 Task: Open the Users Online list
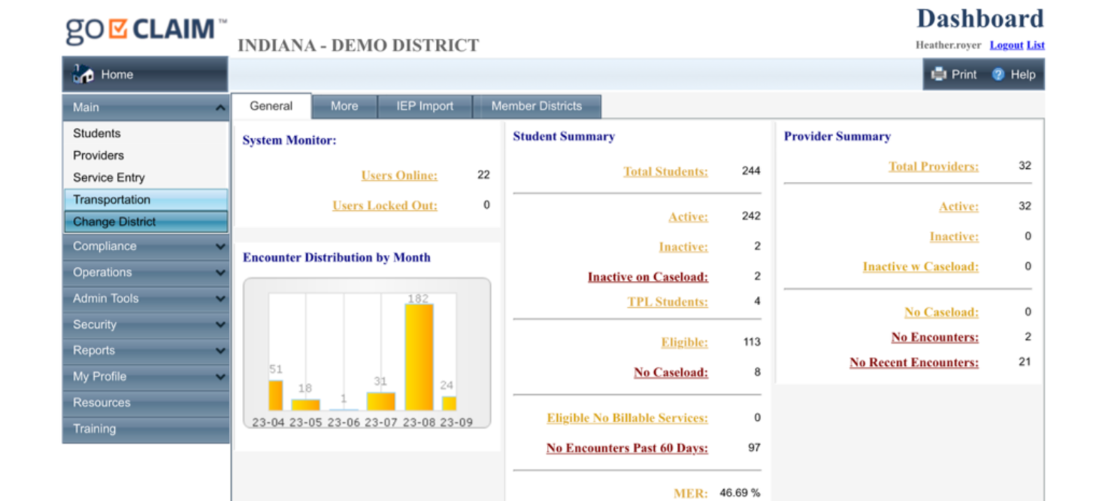click(398, 175)
